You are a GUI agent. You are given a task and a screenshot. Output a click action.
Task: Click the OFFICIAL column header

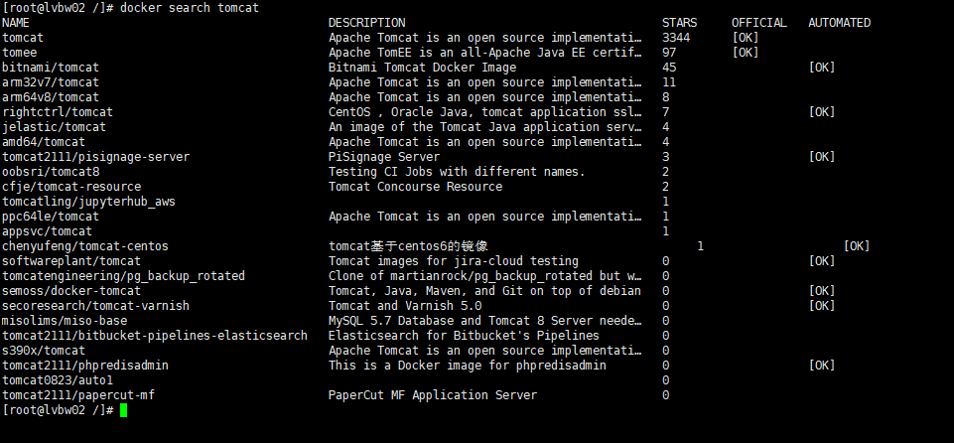pyautogui.click(x=759, y=23)
